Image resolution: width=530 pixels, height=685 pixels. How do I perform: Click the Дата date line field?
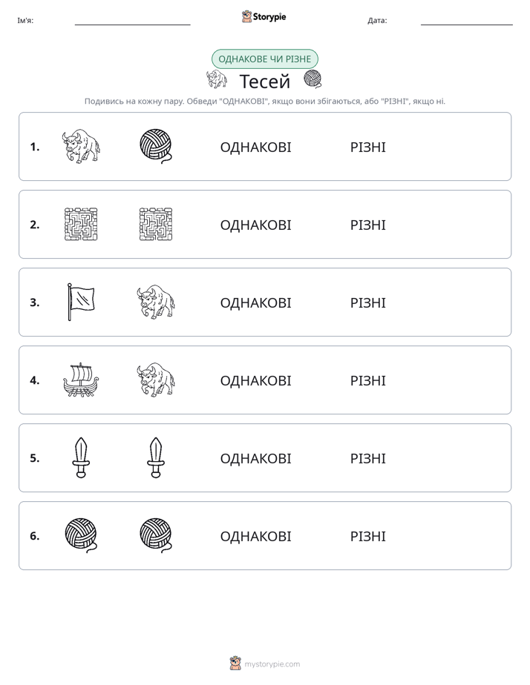pyautogui.click(x=467, y=21)
